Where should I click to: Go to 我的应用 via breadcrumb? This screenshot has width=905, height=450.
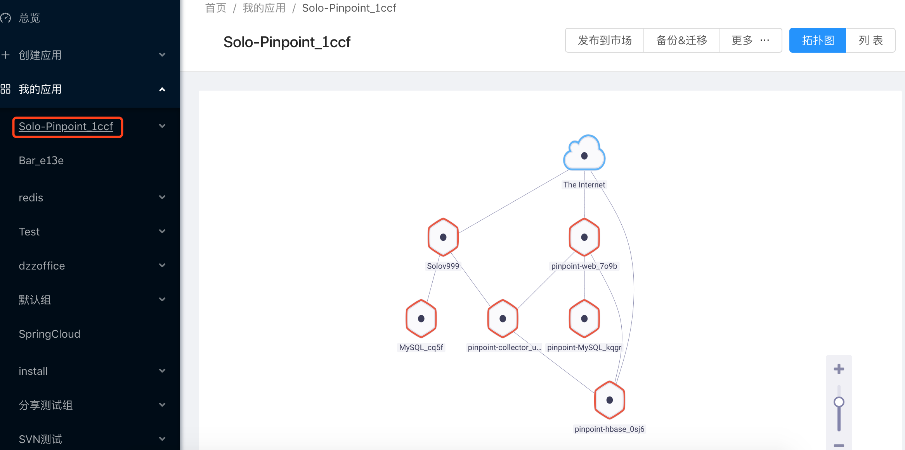pos(264,8)
